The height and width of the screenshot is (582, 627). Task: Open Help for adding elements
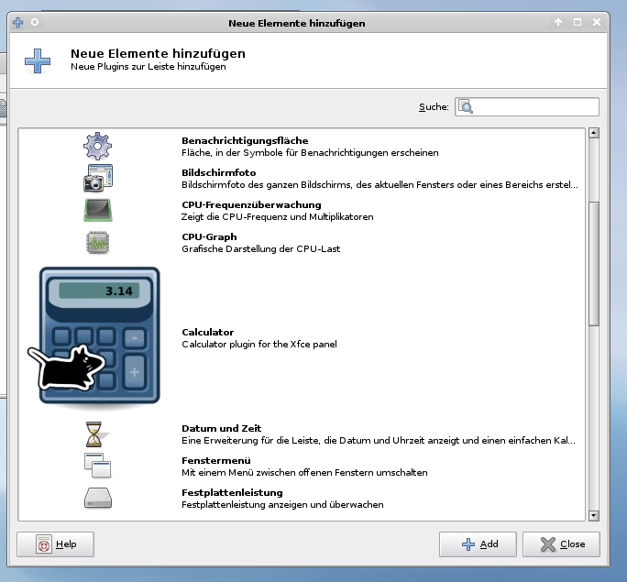pyautogui.click(x=56, y=544)
